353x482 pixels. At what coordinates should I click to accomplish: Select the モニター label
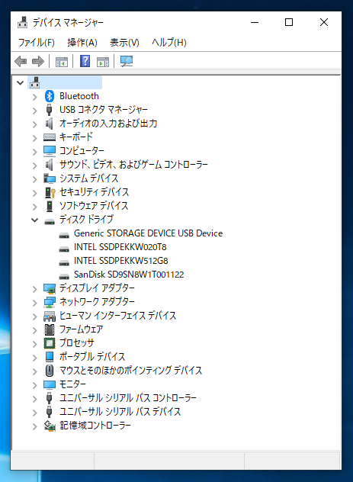point(72,384)
